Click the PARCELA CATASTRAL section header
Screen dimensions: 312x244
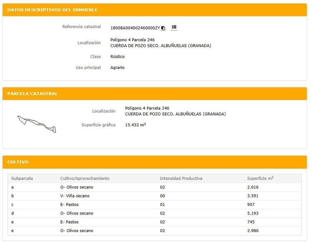click(x=32, y=94)
